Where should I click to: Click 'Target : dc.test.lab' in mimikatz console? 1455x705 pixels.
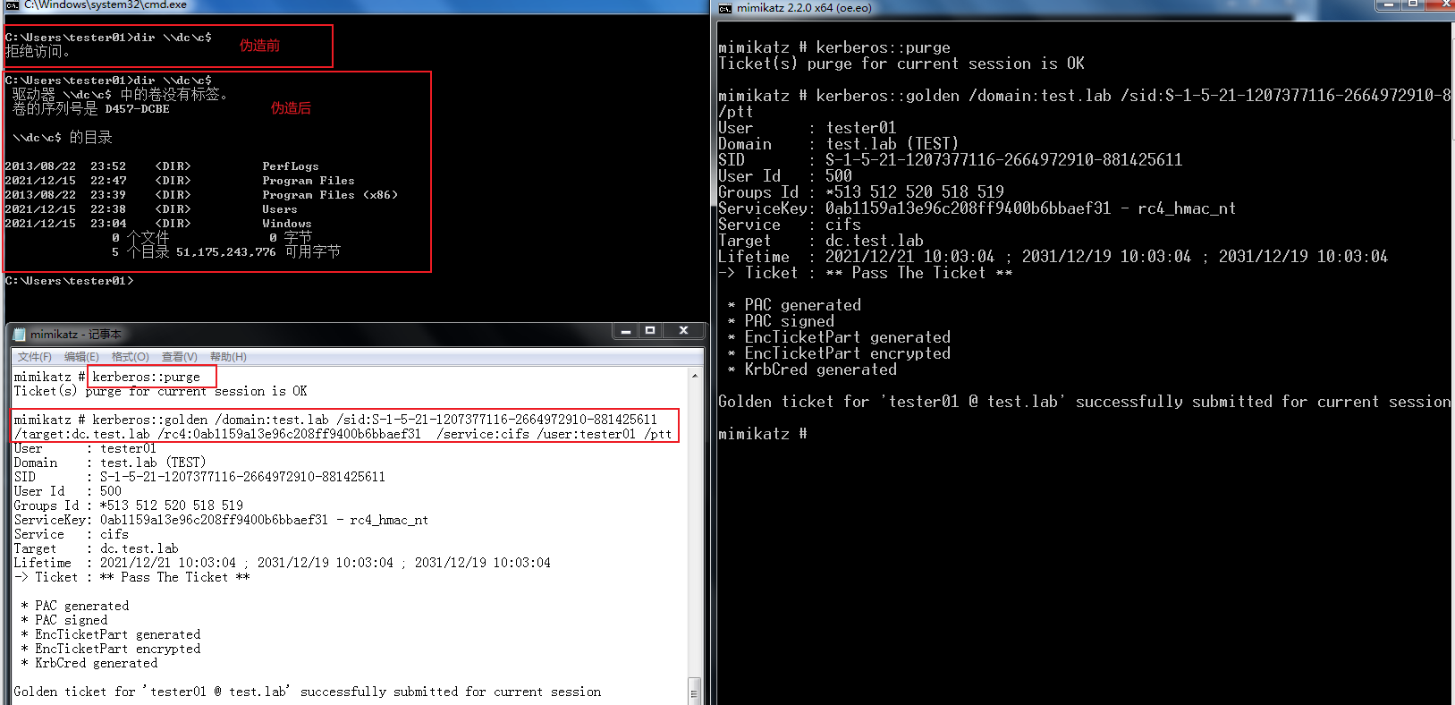[x=821, y=241]
